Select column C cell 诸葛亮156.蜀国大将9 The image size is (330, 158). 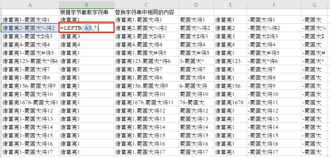coord(147,86)
